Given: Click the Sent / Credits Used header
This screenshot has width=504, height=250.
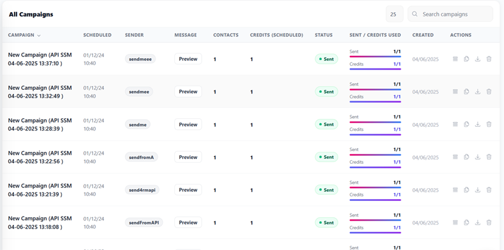Looking at the screenshot, I should point(375,35).
